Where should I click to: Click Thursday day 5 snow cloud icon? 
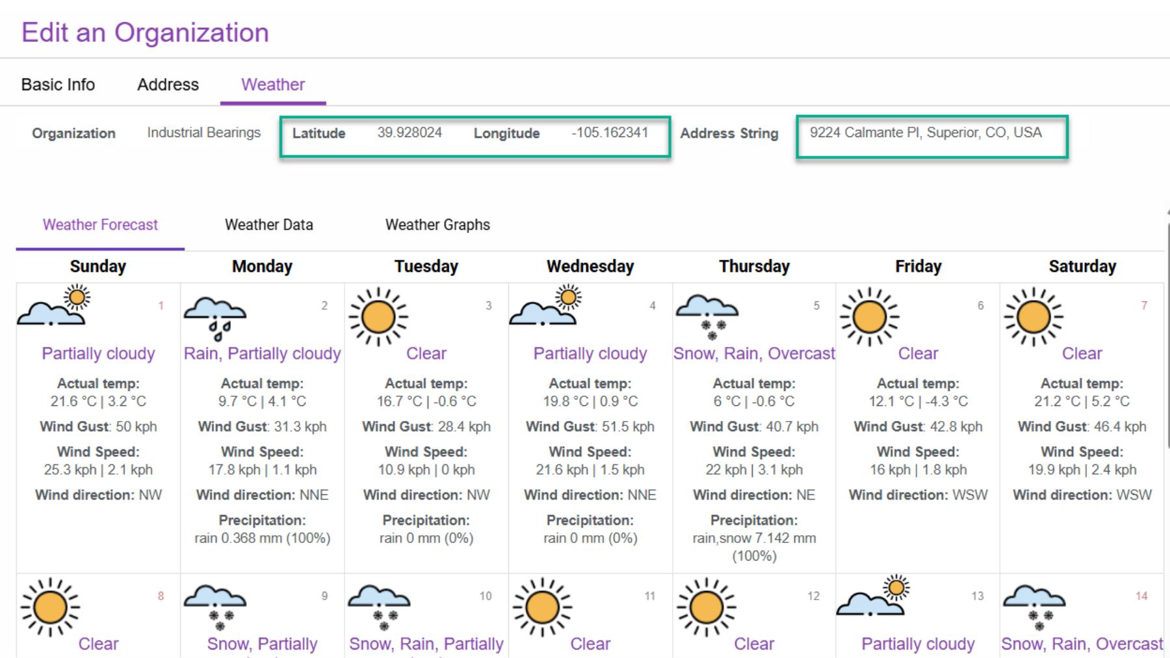coord(707,318)
